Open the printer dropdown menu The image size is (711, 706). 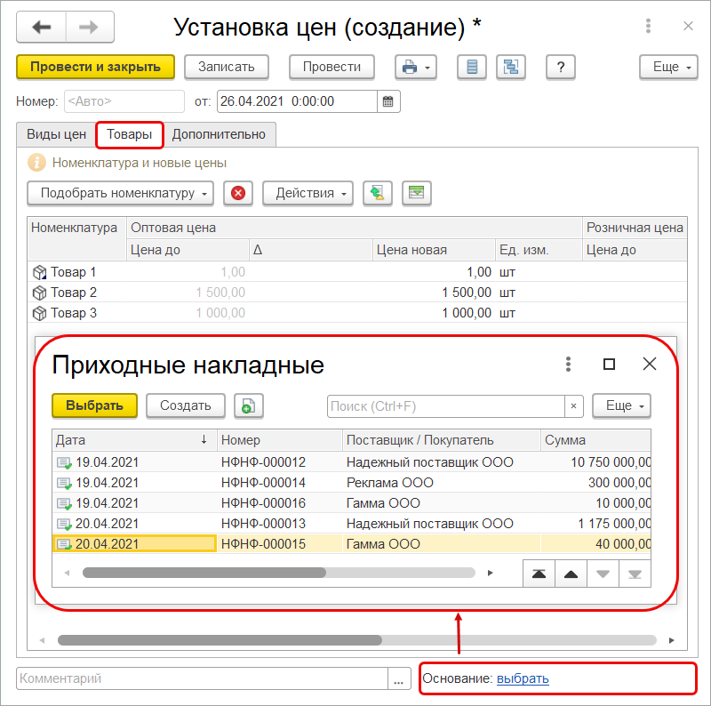coord(416,68)
